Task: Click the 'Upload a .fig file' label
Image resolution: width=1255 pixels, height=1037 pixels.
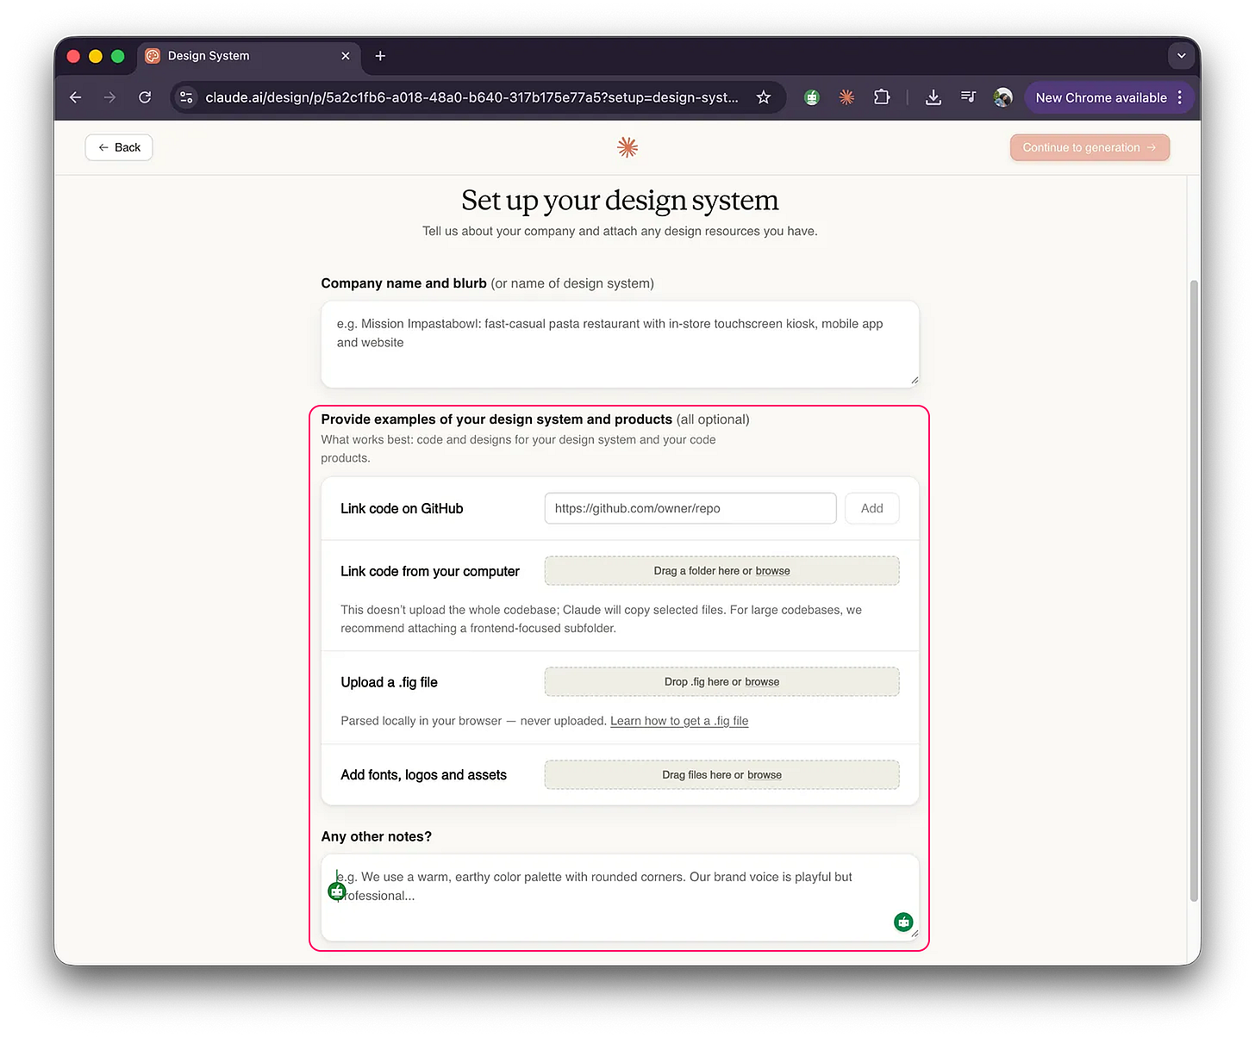Action: pos(389,682)
